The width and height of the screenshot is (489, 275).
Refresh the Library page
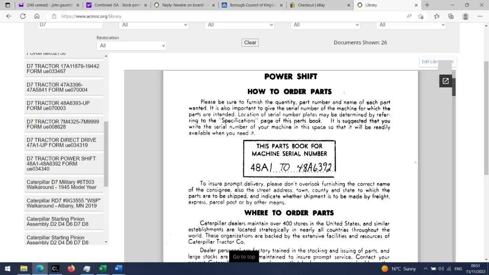pos(23,16)
